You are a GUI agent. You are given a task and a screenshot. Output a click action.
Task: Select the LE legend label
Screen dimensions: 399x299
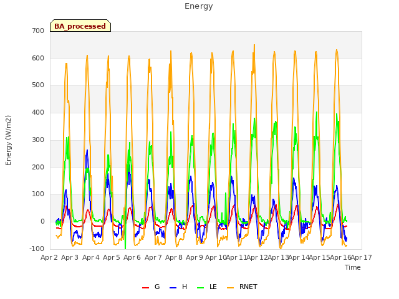point(213,287)
